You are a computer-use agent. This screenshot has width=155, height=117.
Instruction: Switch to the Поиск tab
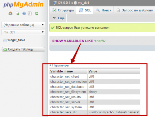[x=104, y=10]
